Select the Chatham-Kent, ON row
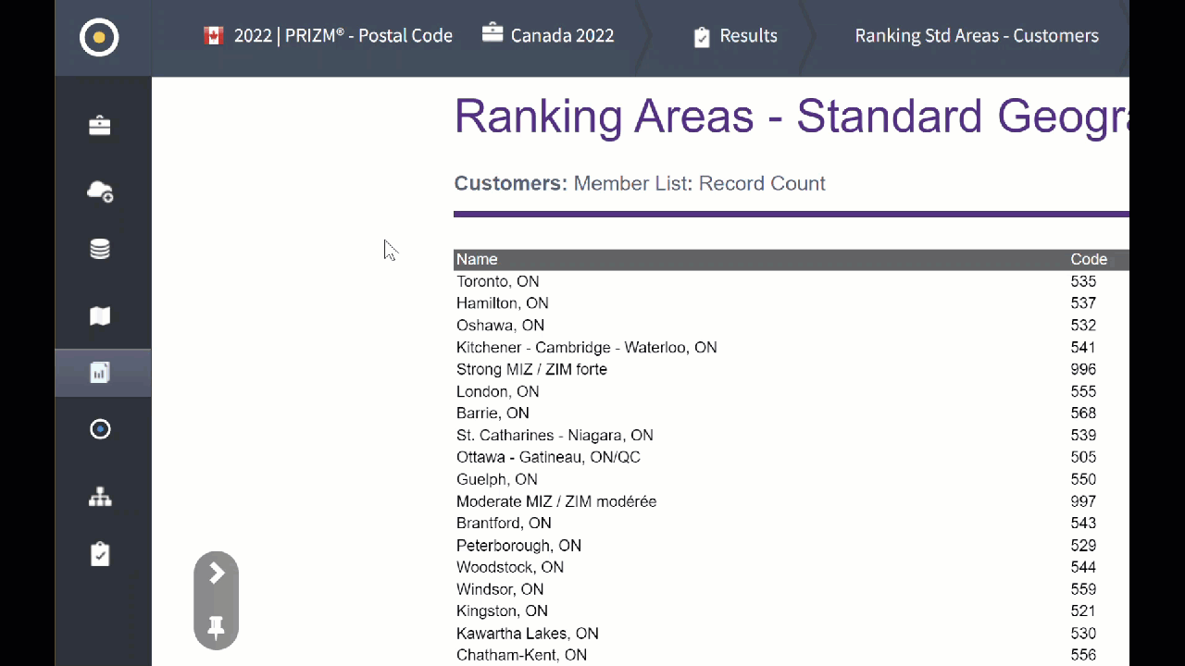This screenshot has height=666, width=1185. click(792, 655)
